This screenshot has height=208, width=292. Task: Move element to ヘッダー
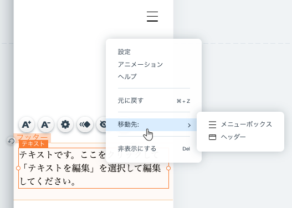(240, 137)
